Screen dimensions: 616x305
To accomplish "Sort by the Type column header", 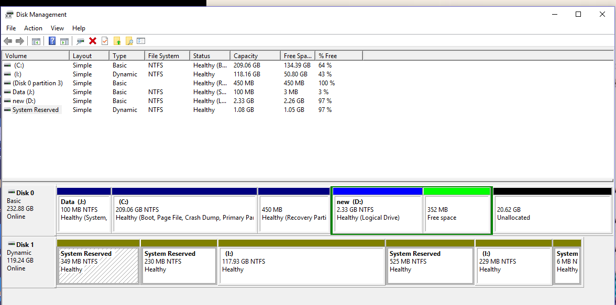I will click(x=127, y=56).
